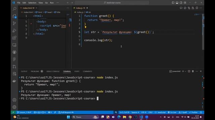
Task: Open errors and warnings count in status bar
Action: click(x=40, y=112)
